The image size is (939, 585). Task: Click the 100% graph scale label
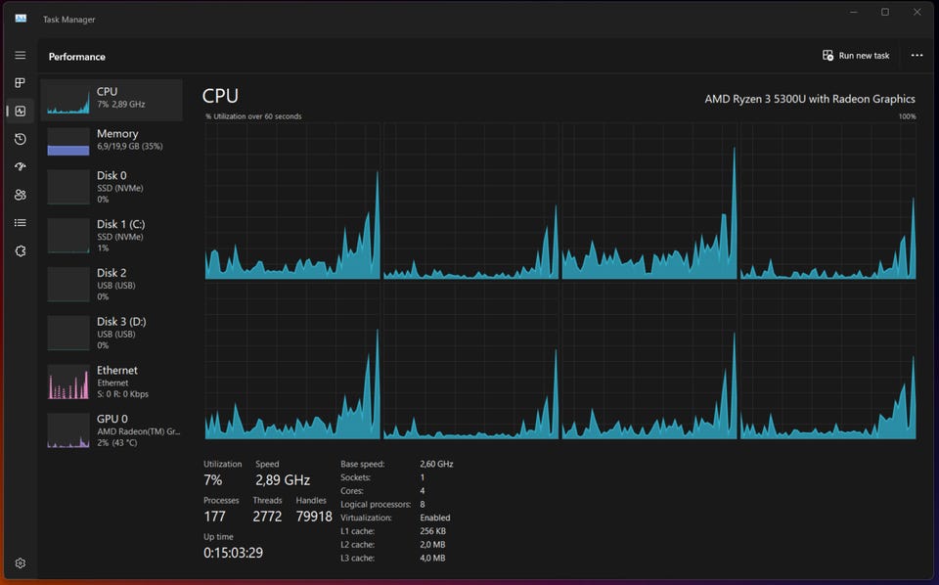tap(908, 116)
